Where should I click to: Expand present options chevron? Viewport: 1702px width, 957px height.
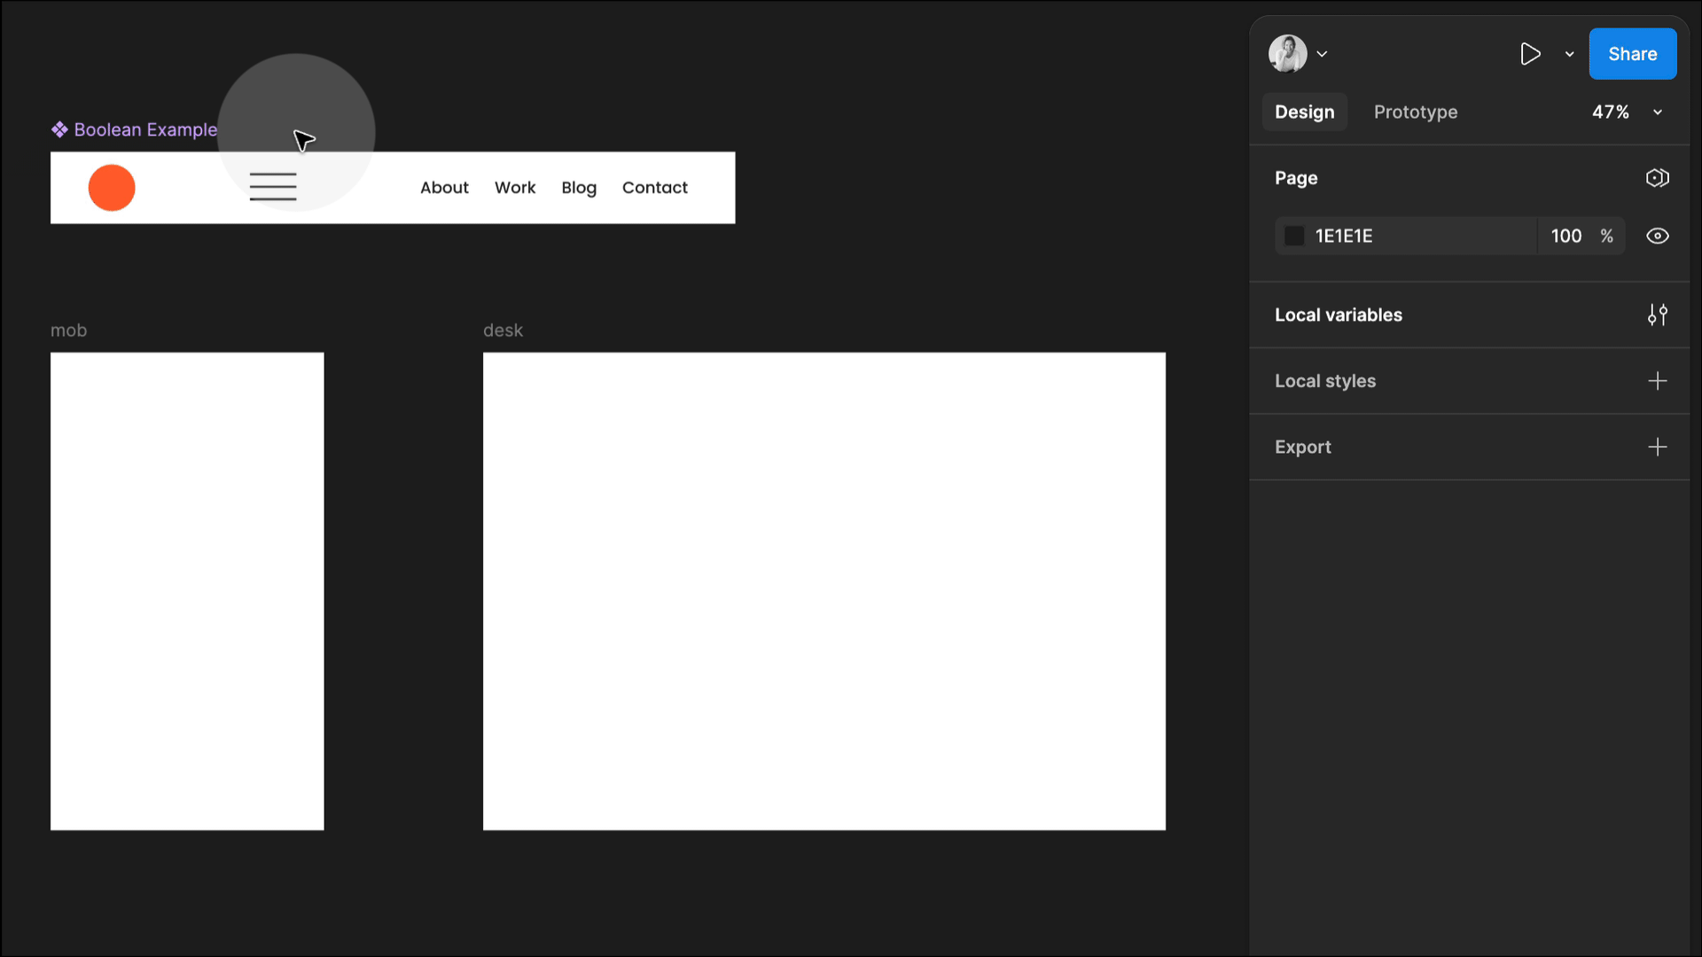coord(1569,54)
